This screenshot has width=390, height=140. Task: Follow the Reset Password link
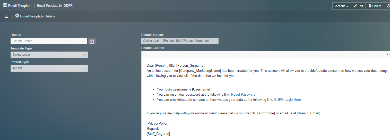coord(243,94)
